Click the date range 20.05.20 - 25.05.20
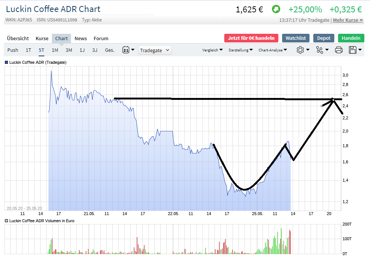This screenshot has height=265, width=370. pyautogui.click(x=24, y=208)
